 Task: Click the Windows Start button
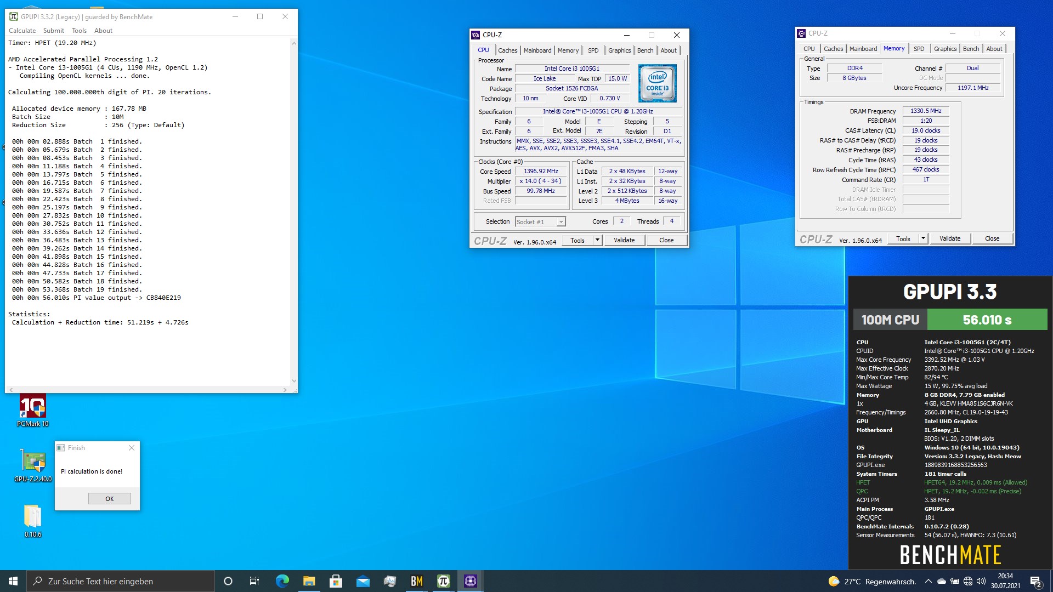[x=13, y=581]
